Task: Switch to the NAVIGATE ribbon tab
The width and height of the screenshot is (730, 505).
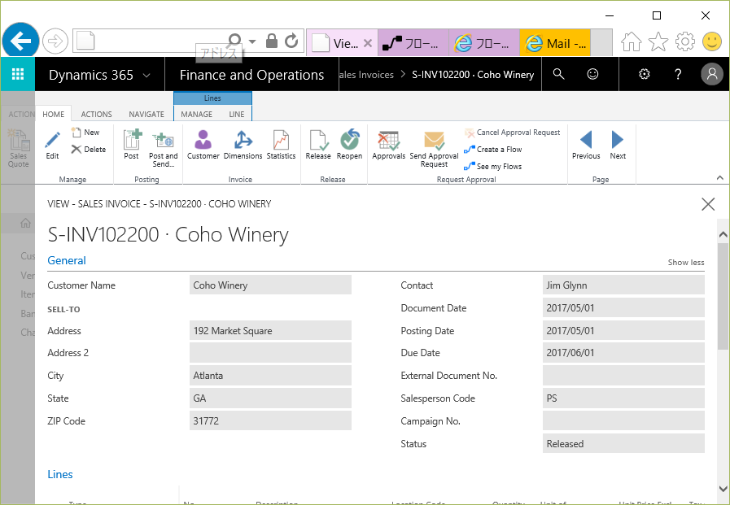Action: pos(146,115)
